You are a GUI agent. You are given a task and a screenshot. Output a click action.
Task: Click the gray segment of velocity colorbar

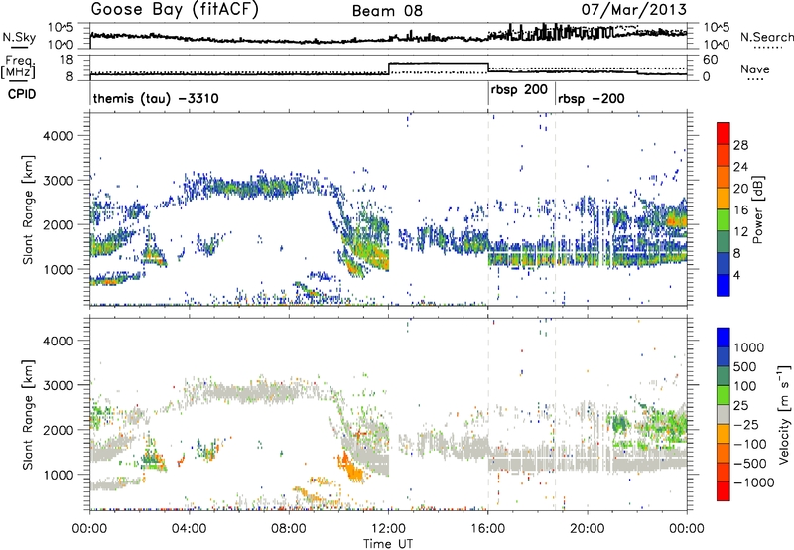724,415
